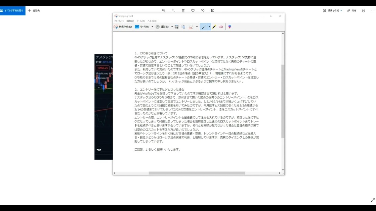
Task: Click the crop icon in Photos toolbar
Action: pyautogui.click(x=212, y=11)
